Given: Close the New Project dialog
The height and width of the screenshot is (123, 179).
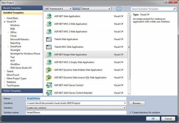Looking at the screenshot, I should (173, 2).
